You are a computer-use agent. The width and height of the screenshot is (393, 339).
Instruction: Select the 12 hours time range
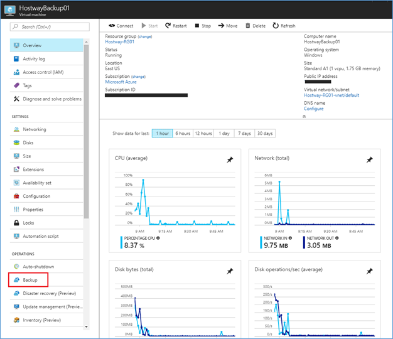[203, 133]
